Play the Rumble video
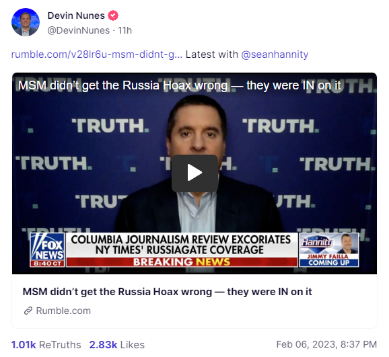This screenshot has width=389, height=357. tap(194, 173)
